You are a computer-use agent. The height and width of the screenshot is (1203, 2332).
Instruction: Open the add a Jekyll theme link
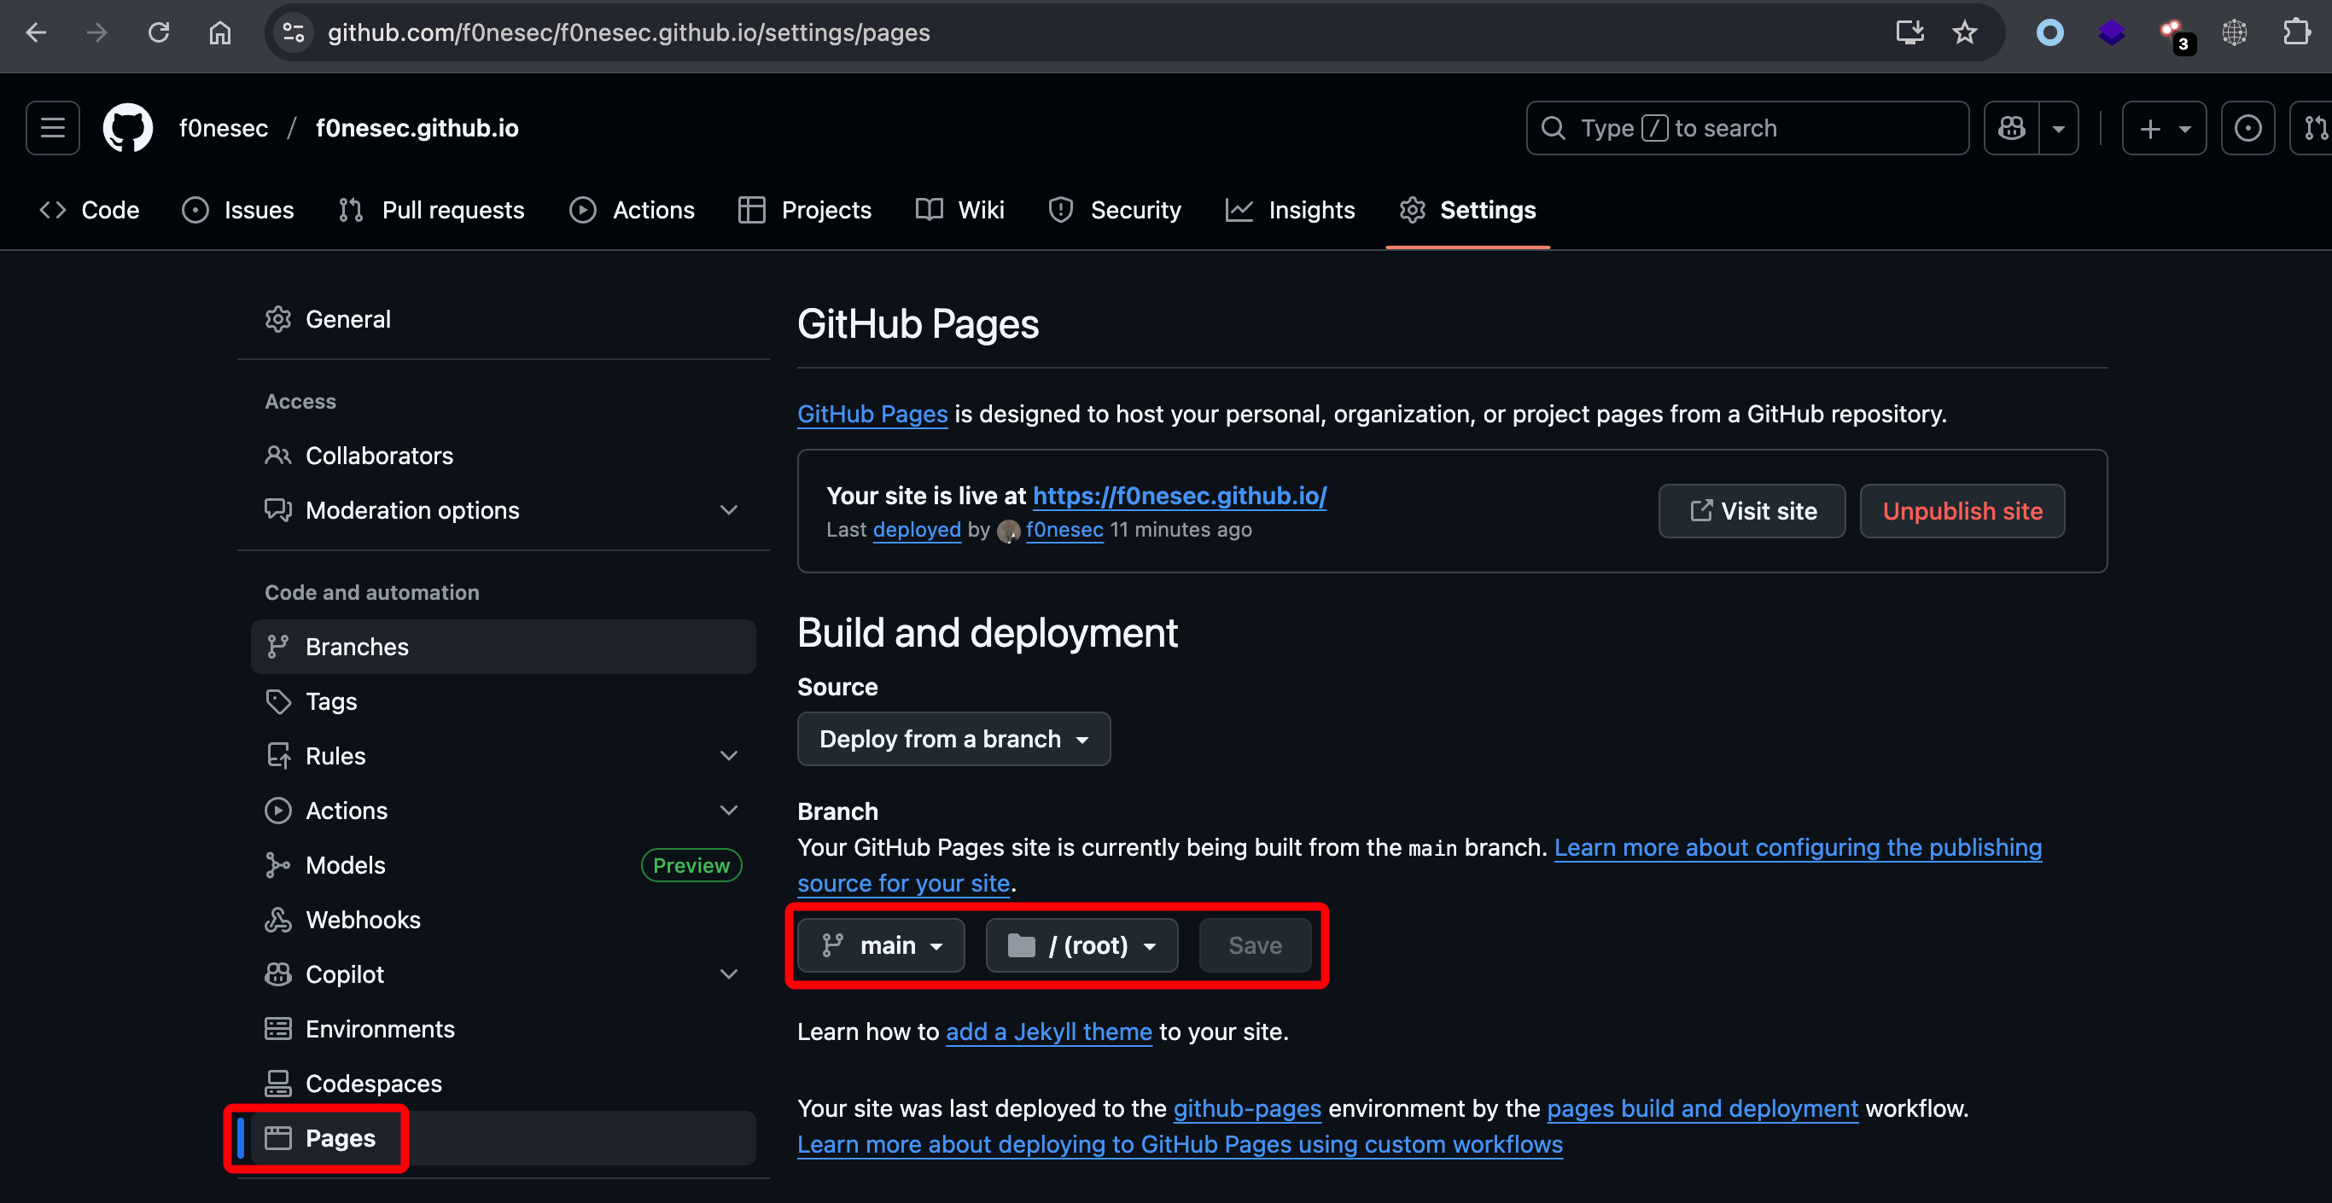tap(1048, 1031)
